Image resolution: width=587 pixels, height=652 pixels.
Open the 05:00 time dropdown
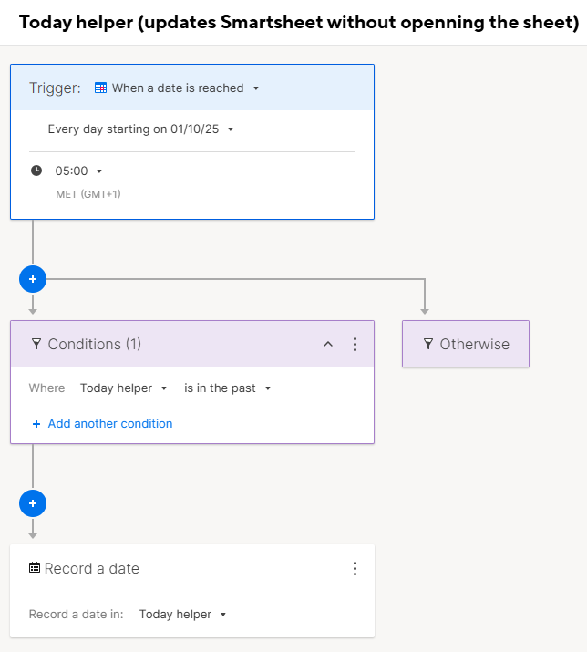(78, 171)
